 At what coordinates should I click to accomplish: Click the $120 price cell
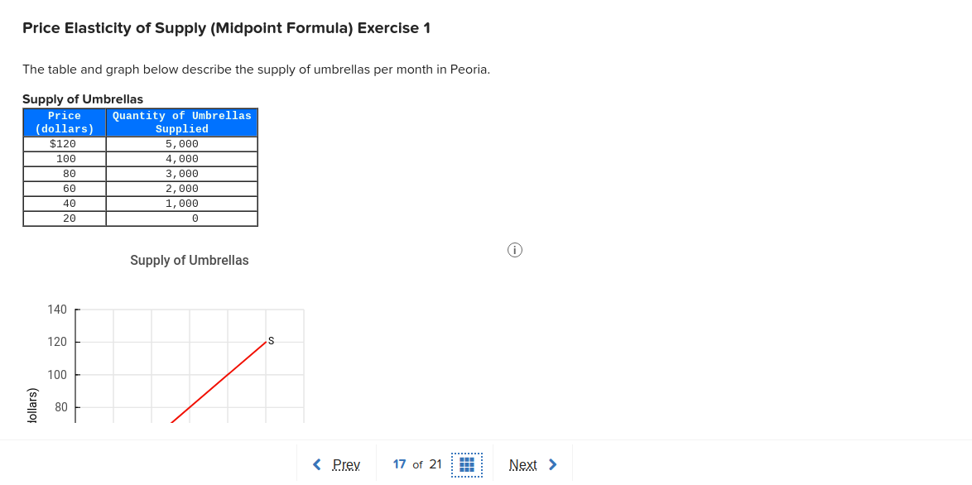tap(64, 143)
